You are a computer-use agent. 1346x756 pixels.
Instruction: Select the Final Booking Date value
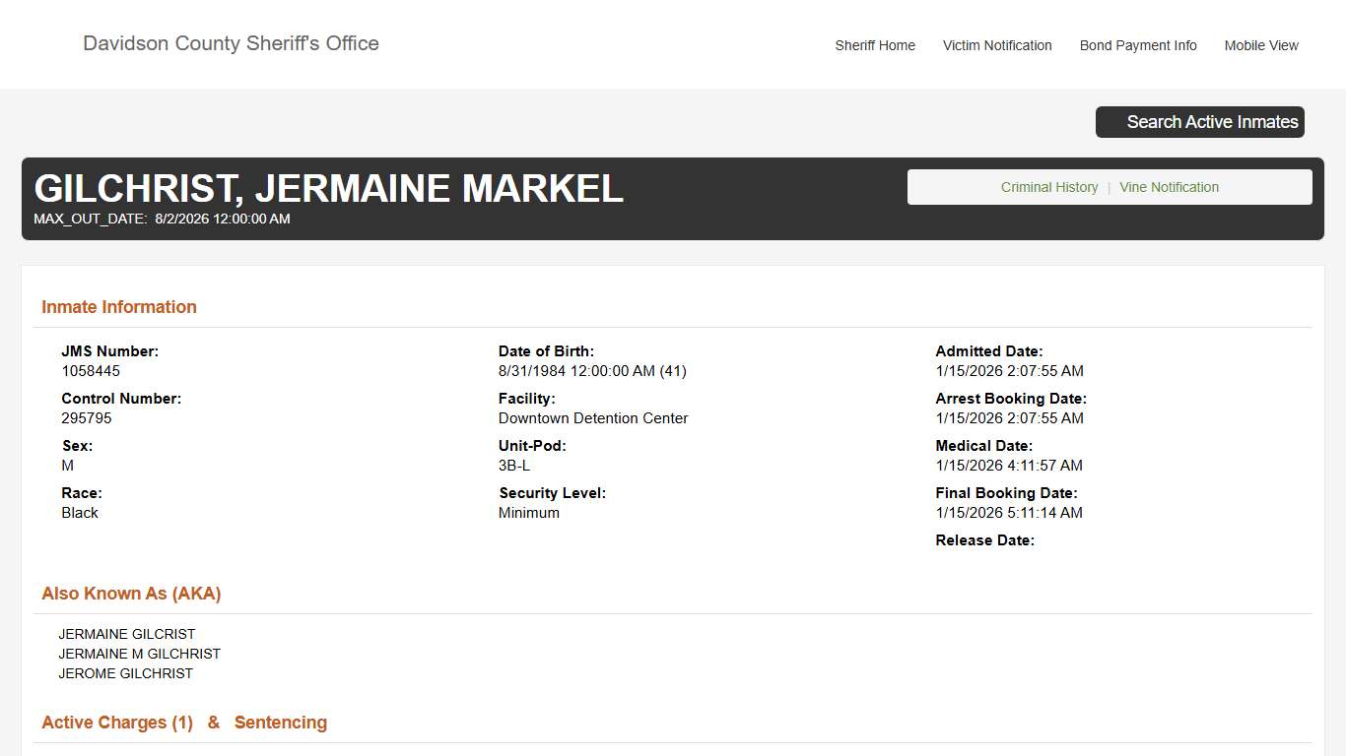point(1009,512)
